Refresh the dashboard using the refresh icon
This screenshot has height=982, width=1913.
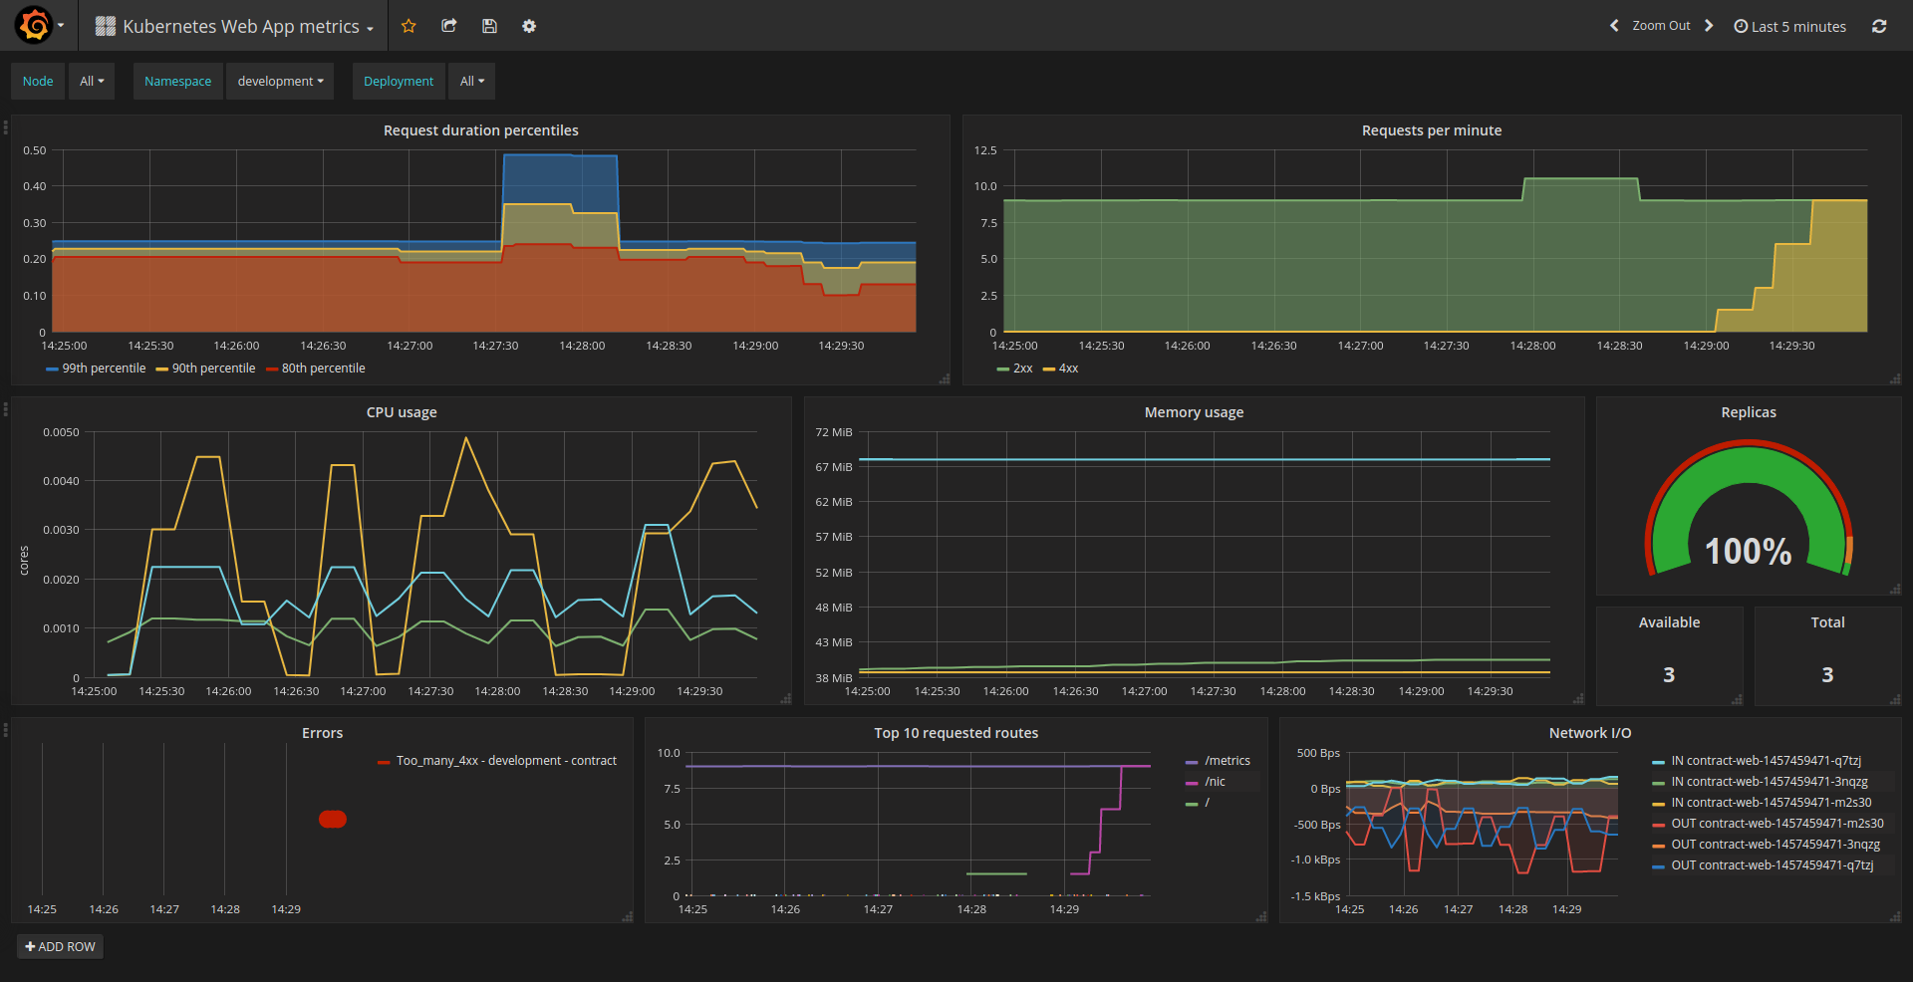1879,26
